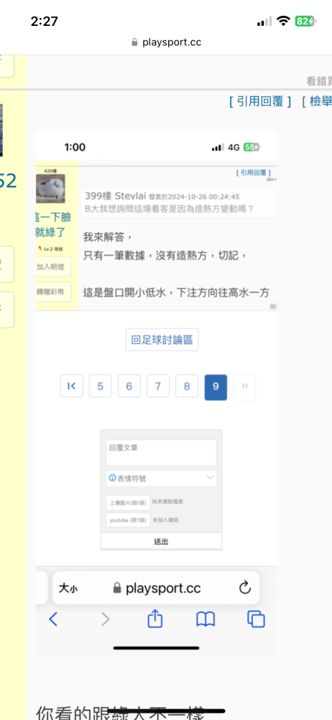Click the 回足球討論區 button
The width and height of the screenshot is (332, 720).
click(x=162, y=340)
